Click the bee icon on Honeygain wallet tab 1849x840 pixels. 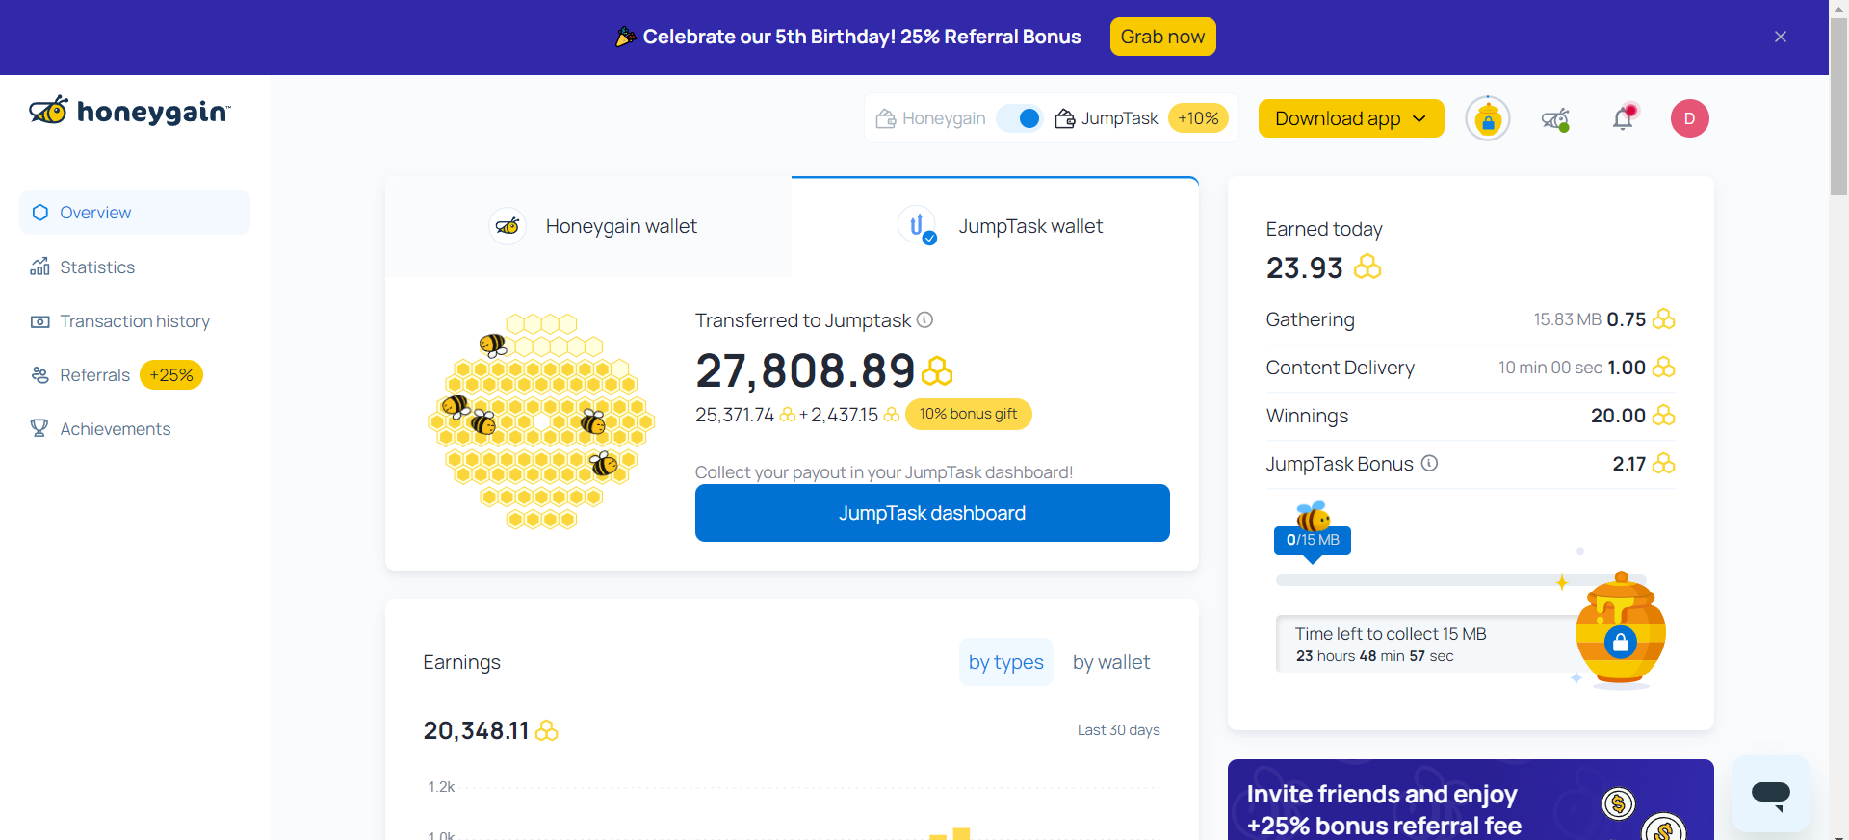coord(508,226)
